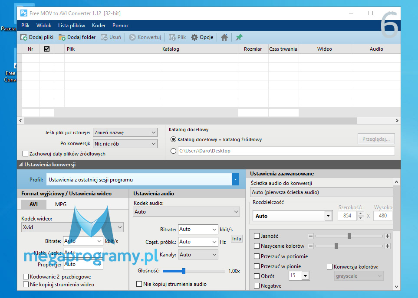Click the Nasycenie kolorów slider handle
This screenshot has width=418, height=298.
click(336, 246)
